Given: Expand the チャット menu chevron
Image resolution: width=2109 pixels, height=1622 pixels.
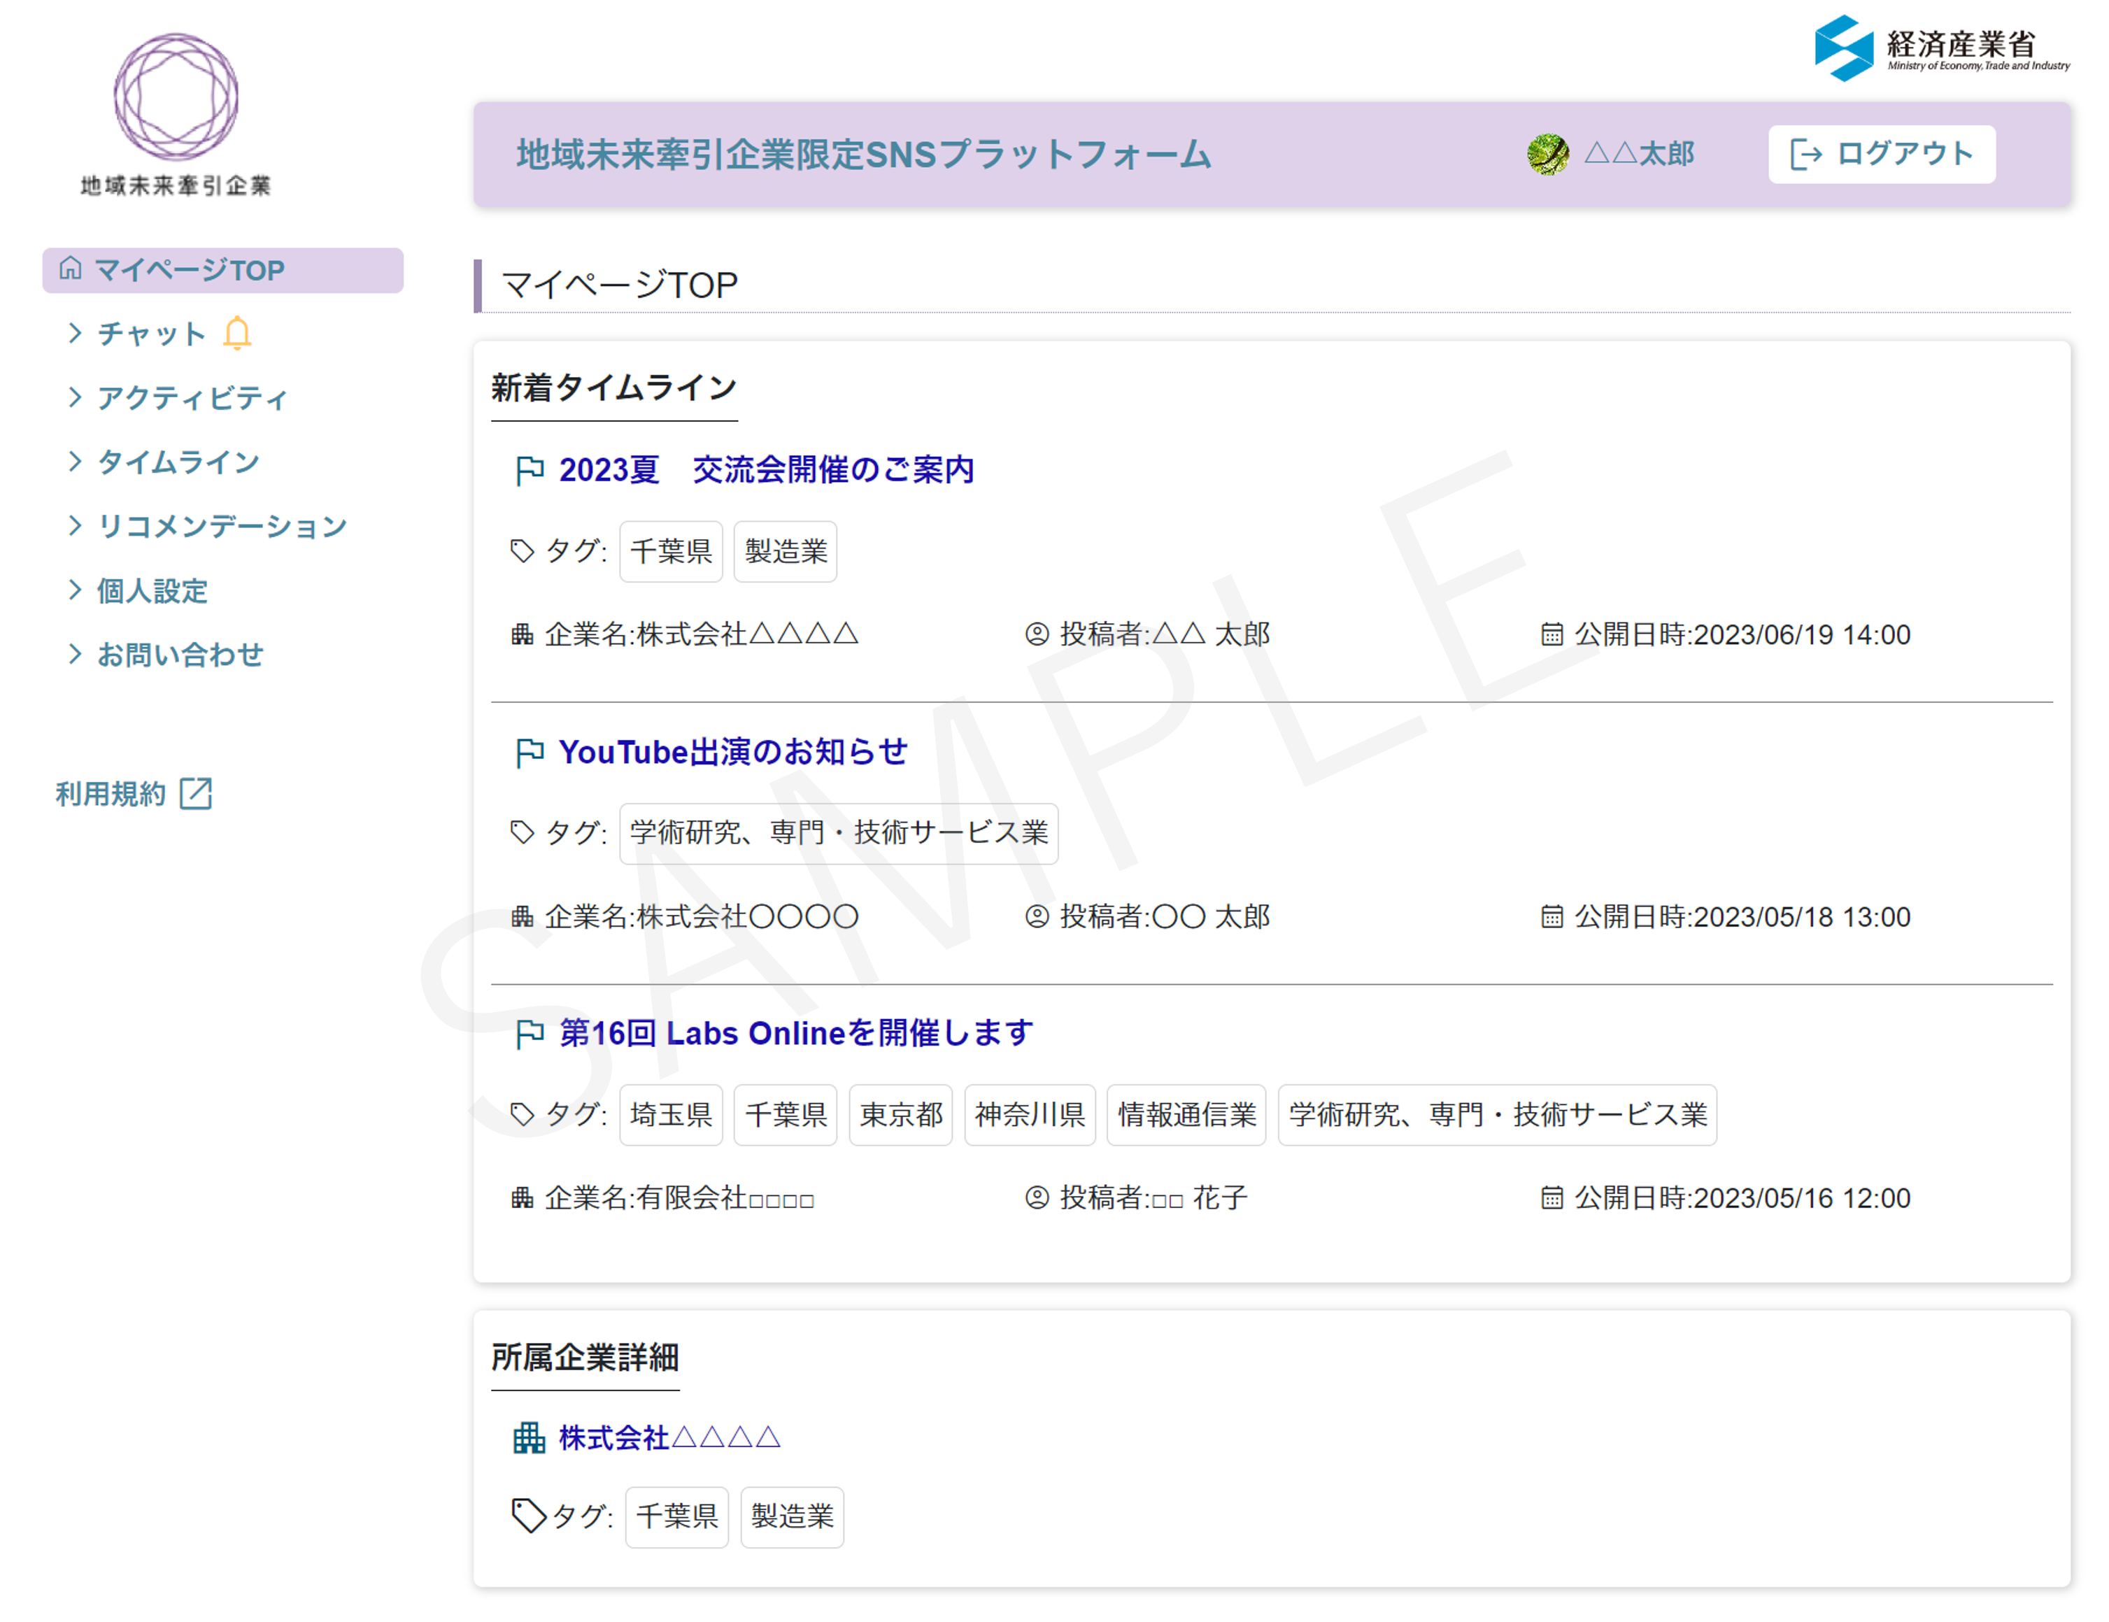Looking at the screenshot, I should coord(76,333).
